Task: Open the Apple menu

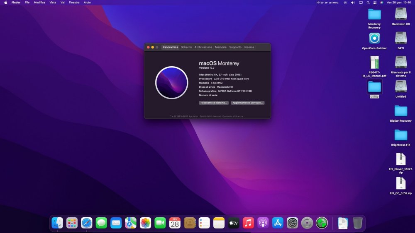Action: point(5,2)
